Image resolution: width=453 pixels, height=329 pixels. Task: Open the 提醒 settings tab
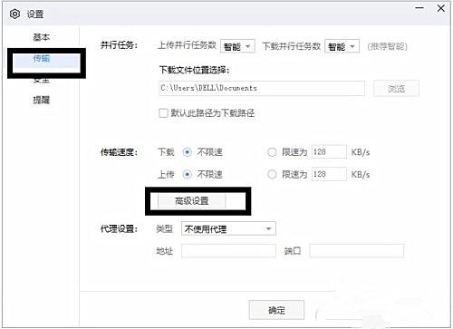42,100
